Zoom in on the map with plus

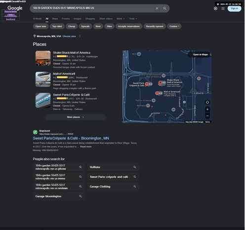pos(207,109)
